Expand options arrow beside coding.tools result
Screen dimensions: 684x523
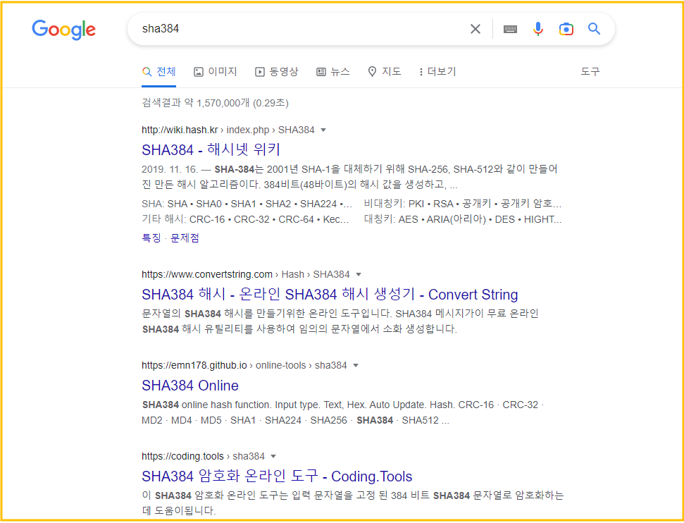click(x=273, y=456)
